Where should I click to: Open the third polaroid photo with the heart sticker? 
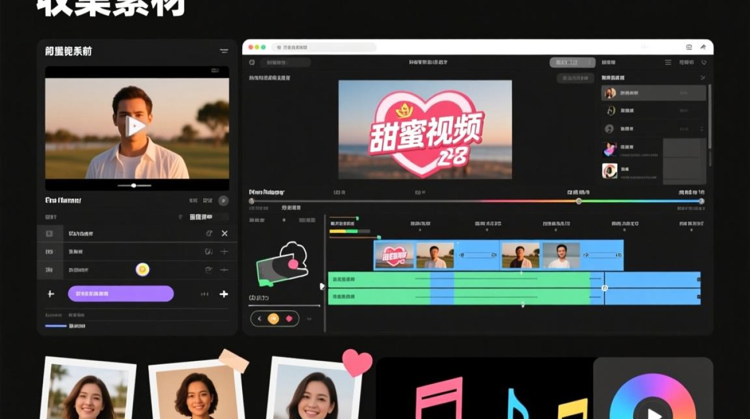[x=314, y=389]
